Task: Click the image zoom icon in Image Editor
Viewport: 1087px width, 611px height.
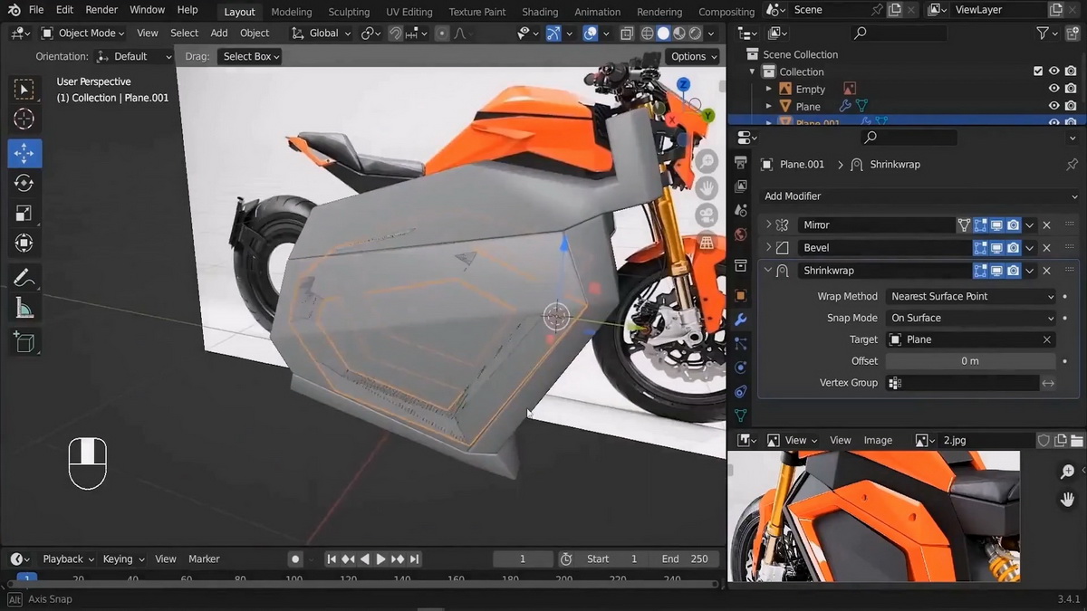Action: pos(1068,472)
